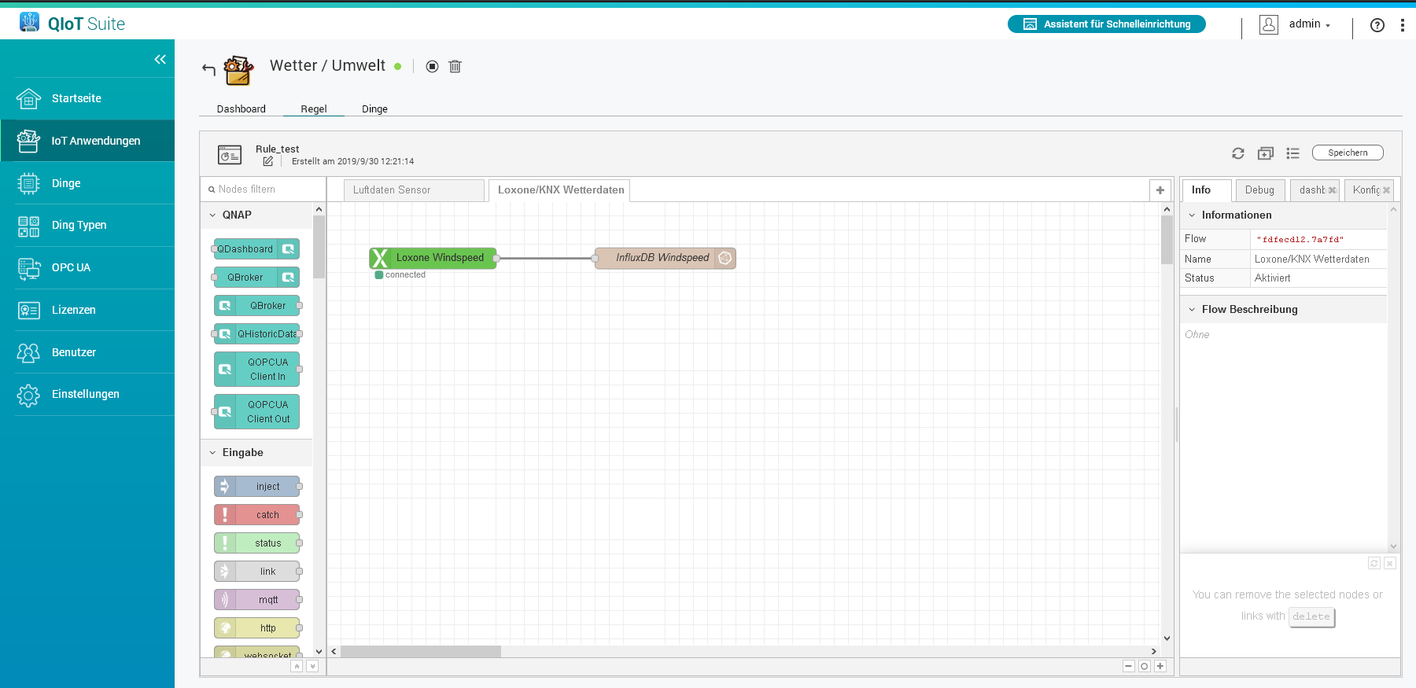Refresh the tip in the tips box
Image resolution: width=1416 pixels, height=688 pixels.
(1374, 563)
